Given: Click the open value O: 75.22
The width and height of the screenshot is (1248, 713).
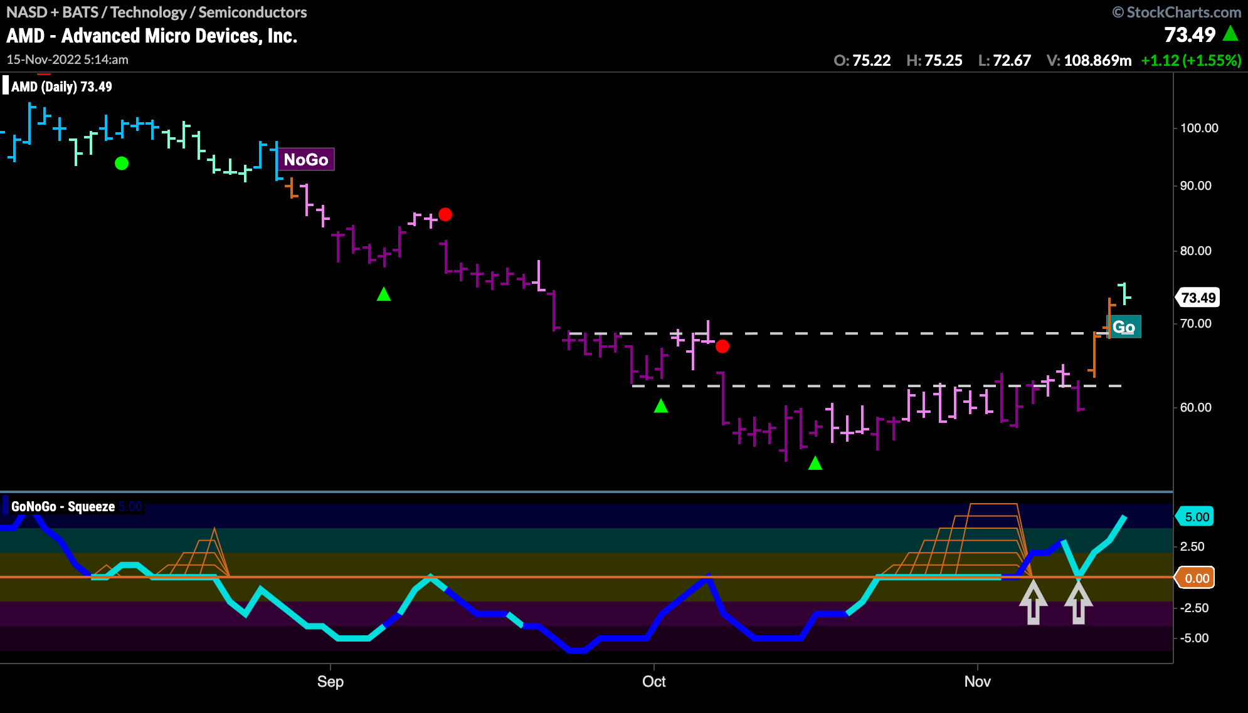Looking at the screenshot, I should point(862,60).
